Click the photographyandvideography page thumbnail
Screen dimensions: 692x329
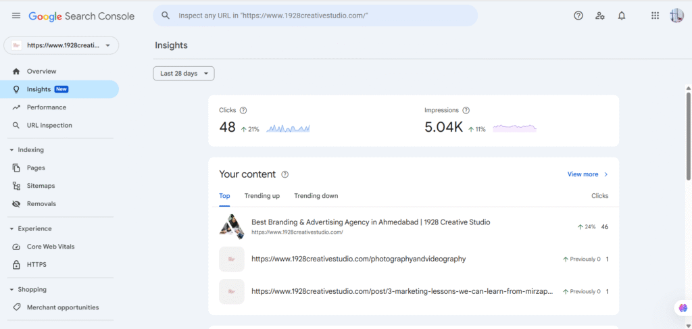point(232,259)
